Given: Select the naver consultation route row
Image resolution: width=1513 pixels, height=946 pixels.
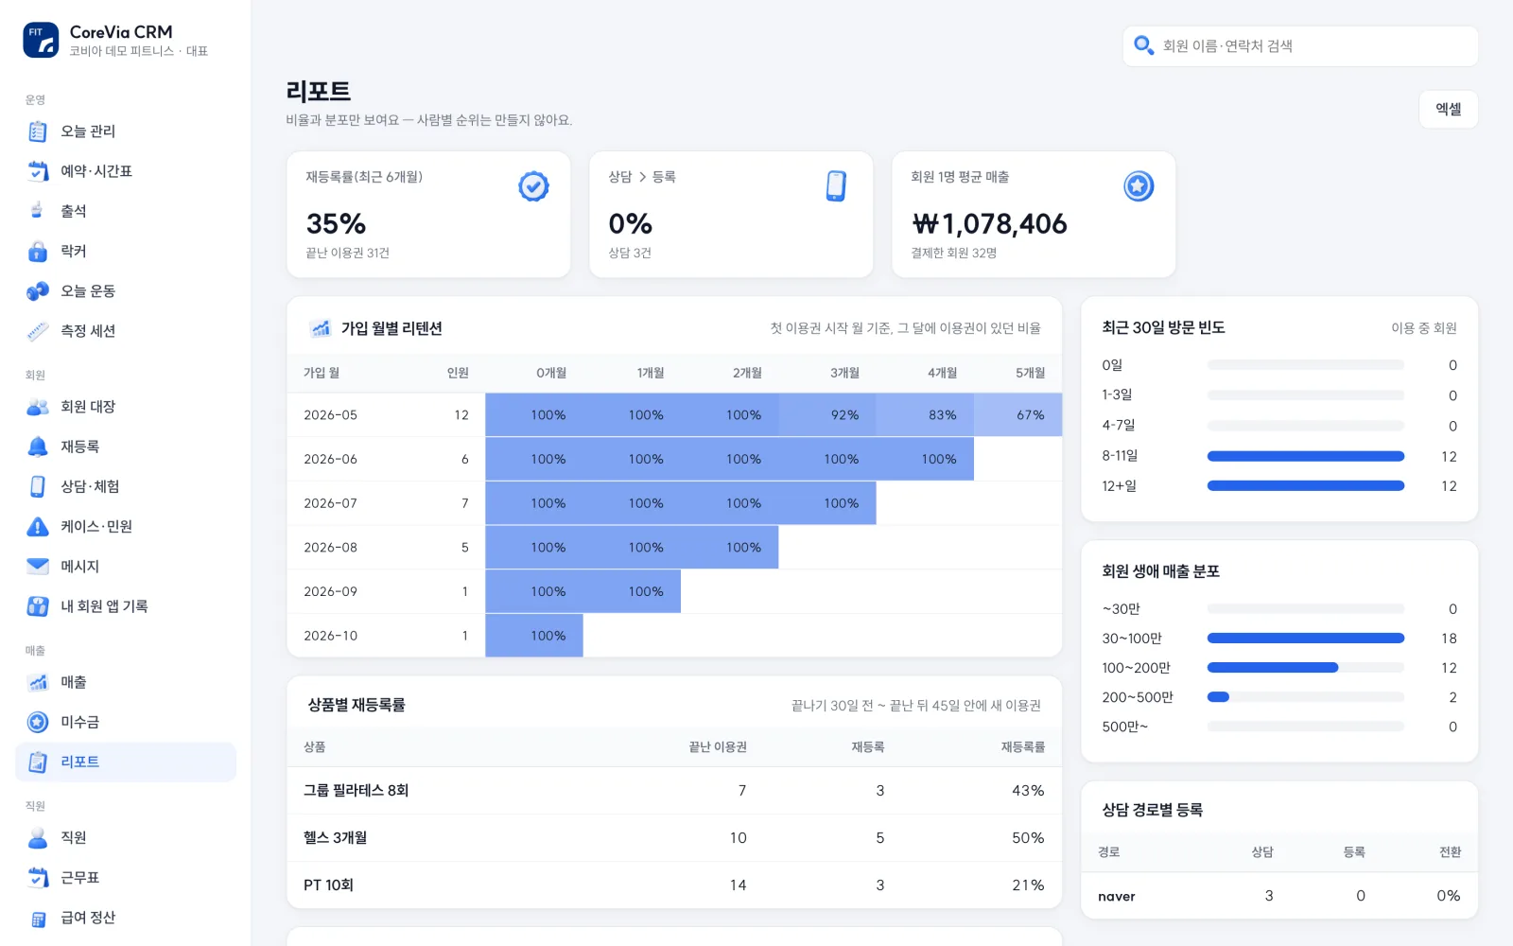Looking at the screenshot, I should [1279, 896].
